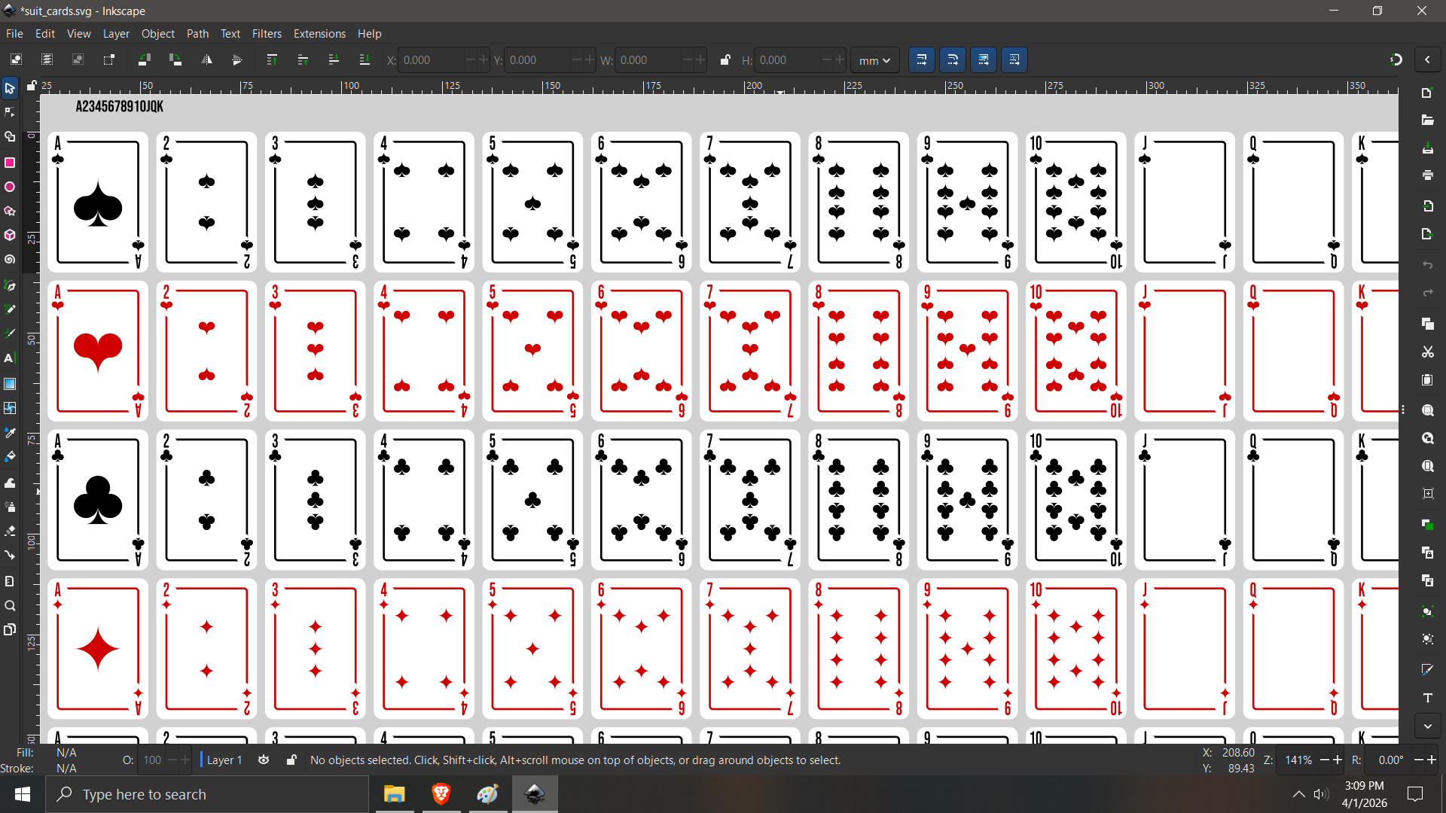Select the Text tool
This screenshot has width=1446, height=813.
[x=10, y=358]
